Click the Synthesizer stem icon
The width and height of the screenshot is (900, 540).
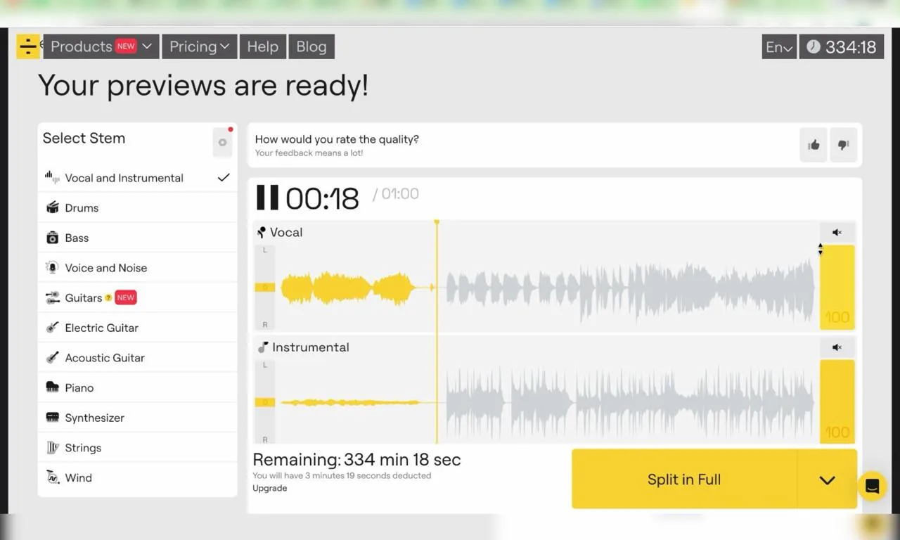point(52,418)
